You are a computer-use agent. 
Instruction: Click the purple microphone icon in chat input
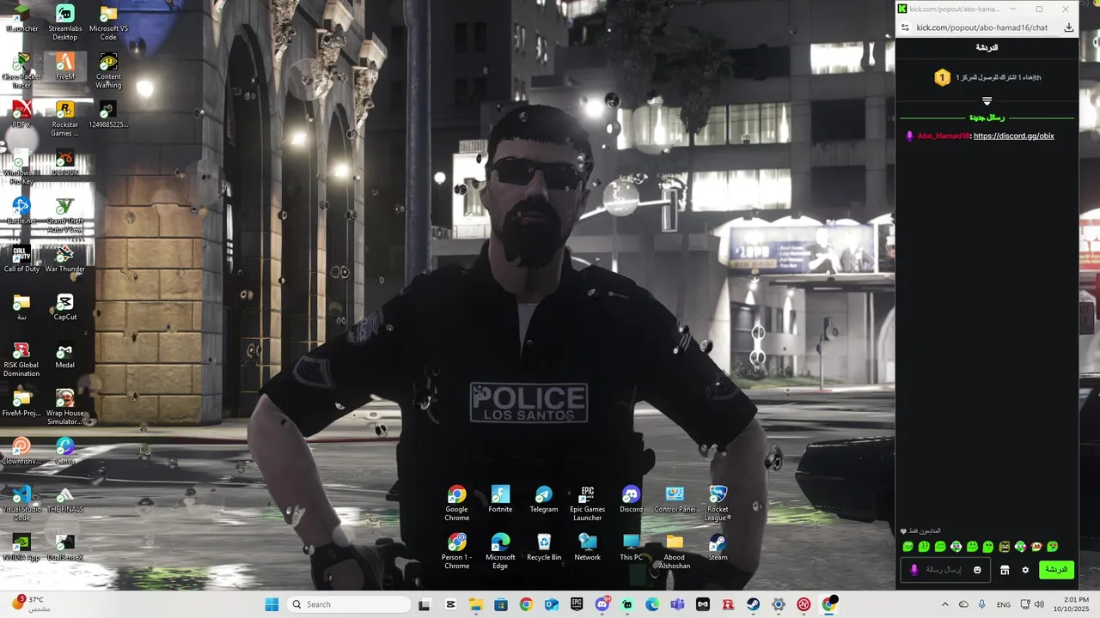pyautogui.click(x=914, y=570)
